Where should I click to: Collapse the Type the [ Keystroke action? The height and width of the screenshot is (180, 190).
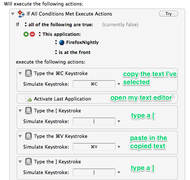[x=20, y=111]
